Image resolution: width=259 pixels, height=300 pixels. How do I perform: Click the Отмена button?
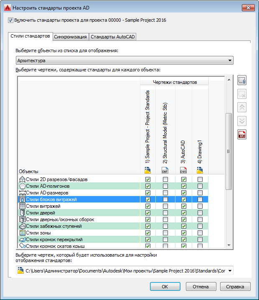point(201,287)
